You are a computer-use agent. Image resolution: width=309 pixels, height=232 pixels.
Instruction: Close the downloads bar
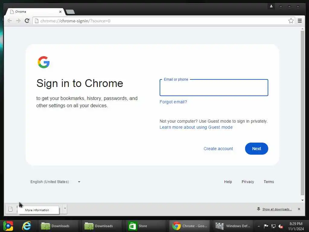click(299, 209)
